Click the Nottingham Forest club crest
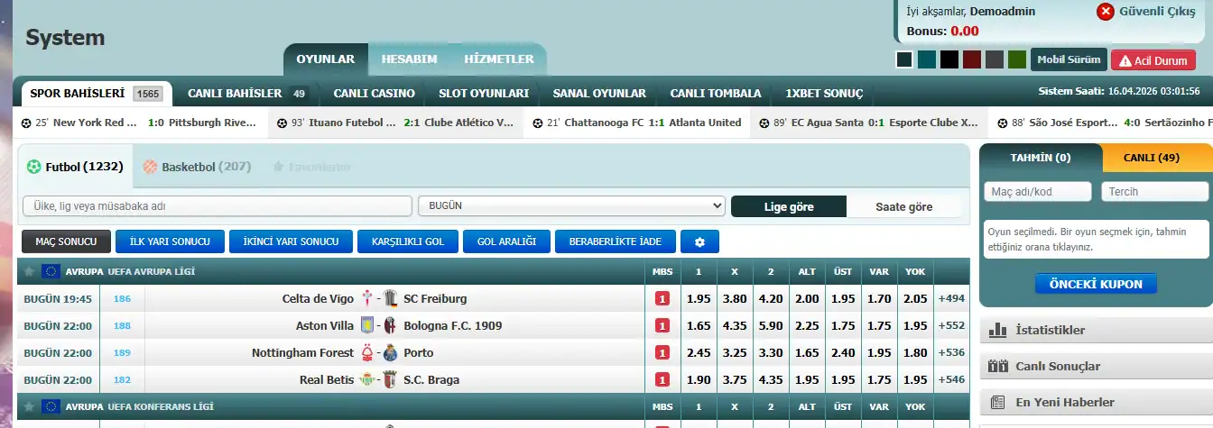This screenshot has width=1213, height=428. click(368, 352)
